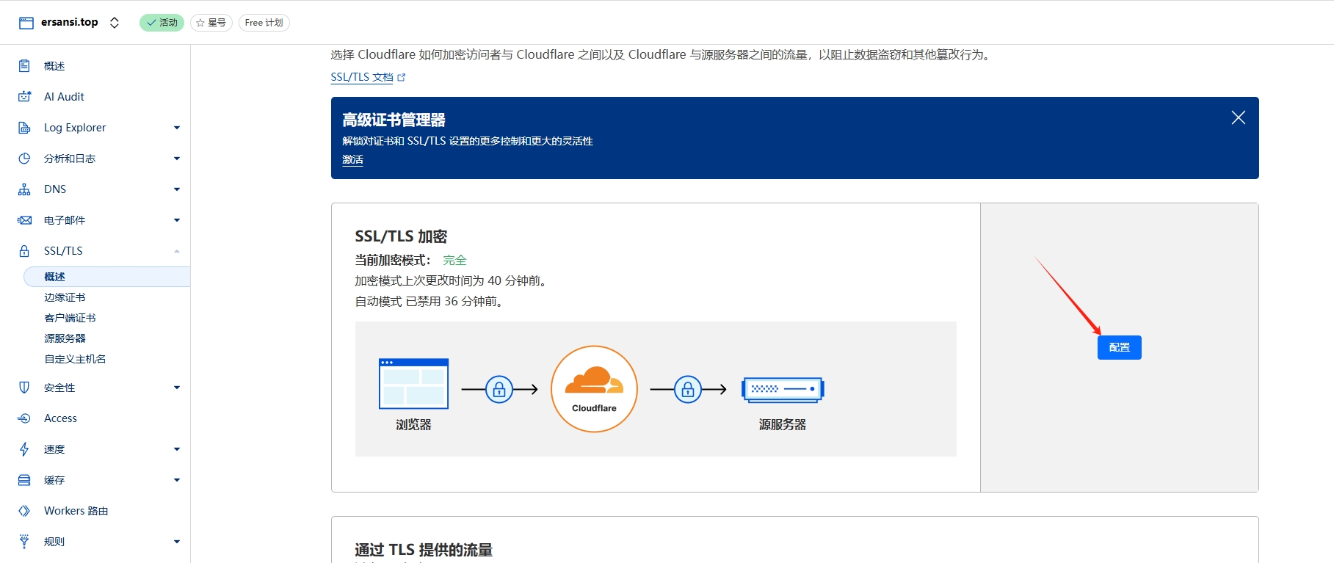This screenshot has width=1334, height=563.
Task: Click the blue configure button
Action: point(1119,347)
